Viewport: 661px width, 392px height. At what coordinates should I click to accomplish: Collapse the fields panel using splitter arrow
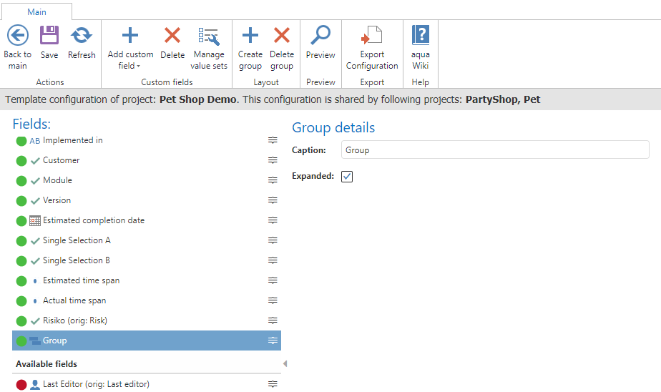285,364
